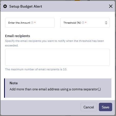Screen dimensions: 116x116
Task: Click the help icon beside Enter the Amount
Action: [32, 23]
